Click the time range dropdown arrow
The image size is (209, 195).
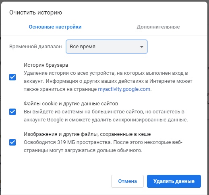click(142, 47)
